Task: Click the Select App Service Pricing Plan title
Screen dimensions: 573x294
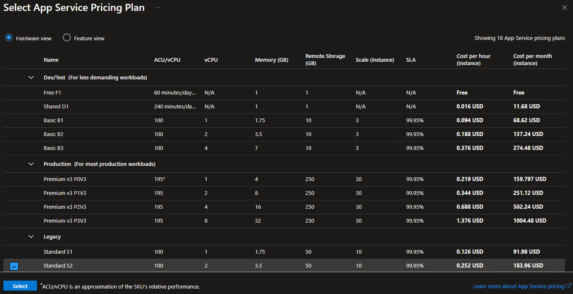Action: [74, 8]
